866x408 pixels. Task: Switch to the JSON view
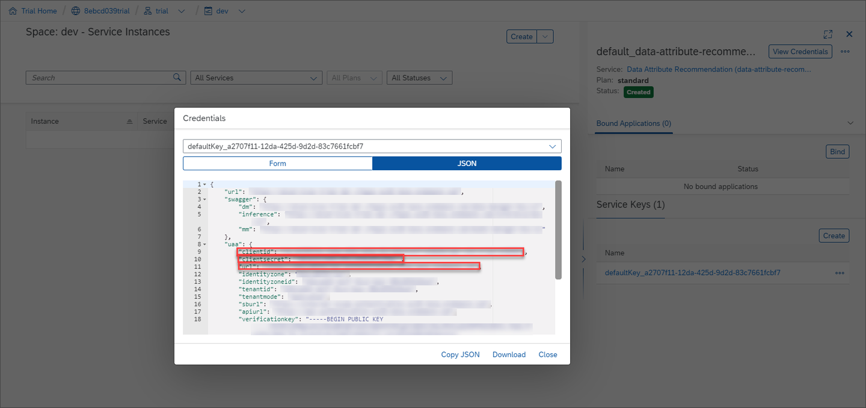pyautogui.click(x=467, y=164)
